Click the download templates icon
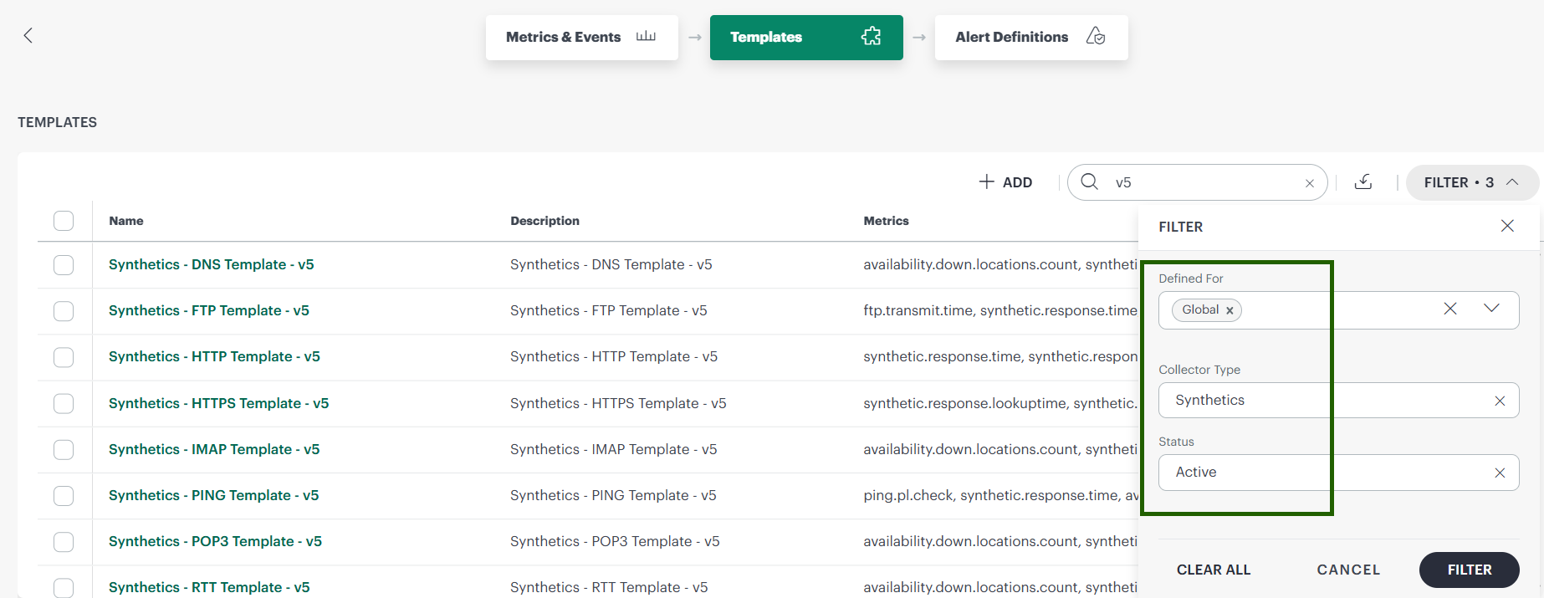 click(x=1363, y=181)
